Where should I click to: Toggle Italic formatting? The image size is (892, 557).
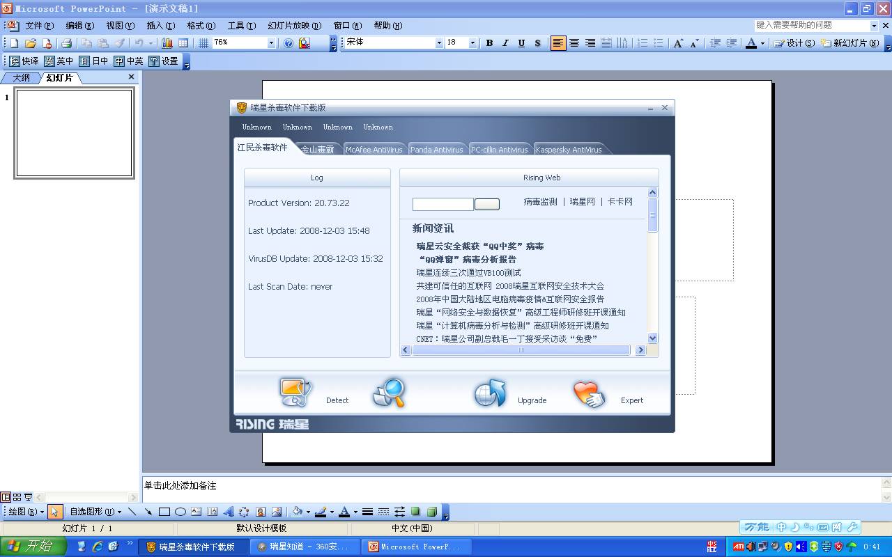(x=505, y=43)
